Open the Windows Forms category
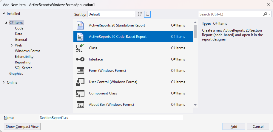273x132 pixels. (27, 51)
